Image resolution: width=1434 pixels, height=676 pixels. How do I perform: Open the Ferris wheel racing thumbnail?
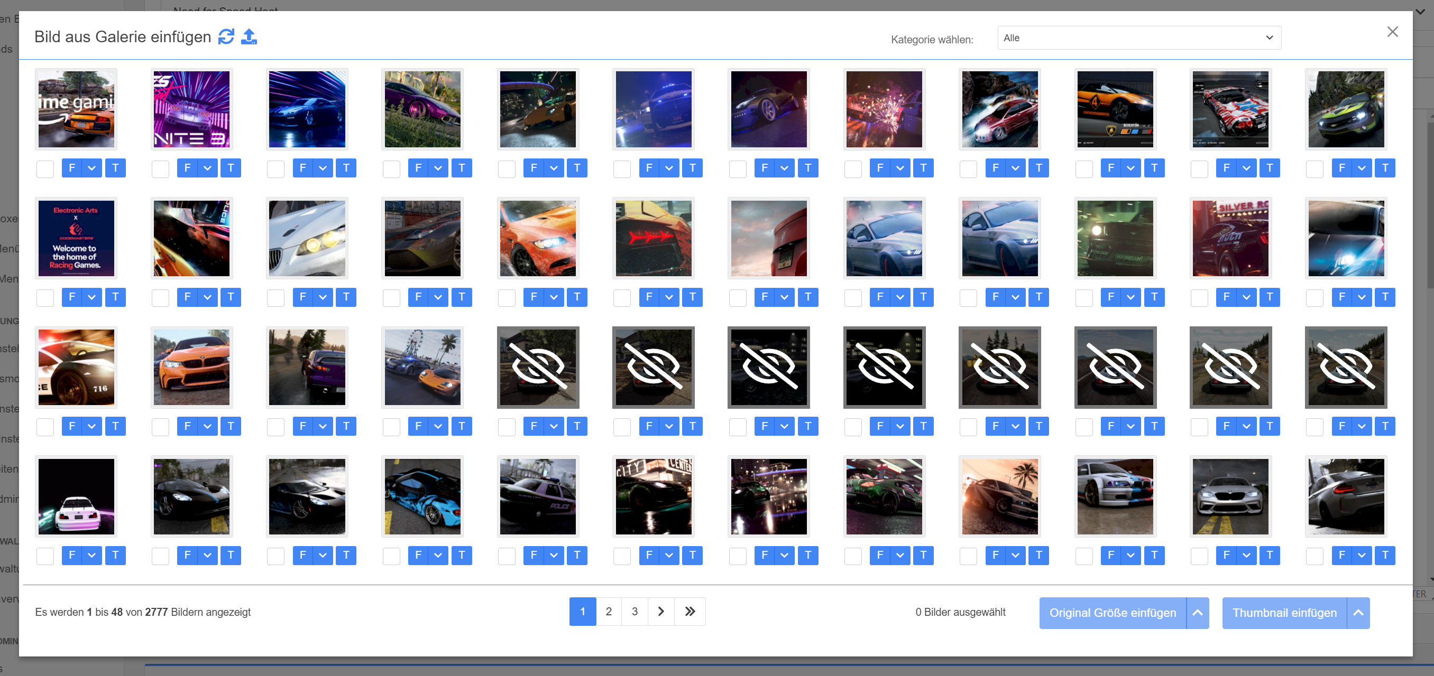click(x=422, y=368)
